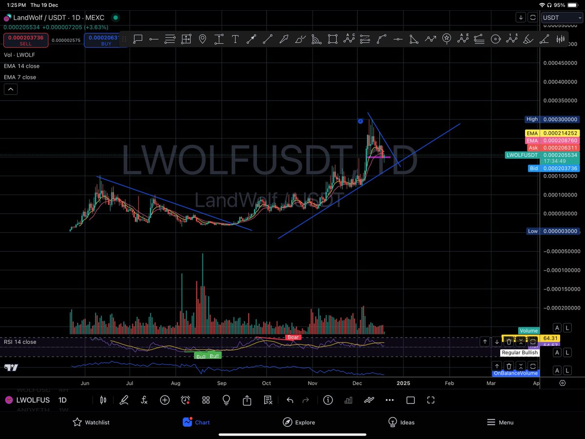The image size is (585, 439).
Task: Click the High 0.000300000 price label
Action: pyautogui.click(x=551, y=119)
